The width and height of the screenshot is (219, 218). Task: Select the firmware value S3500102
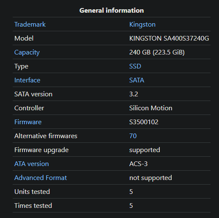point(144,122)
